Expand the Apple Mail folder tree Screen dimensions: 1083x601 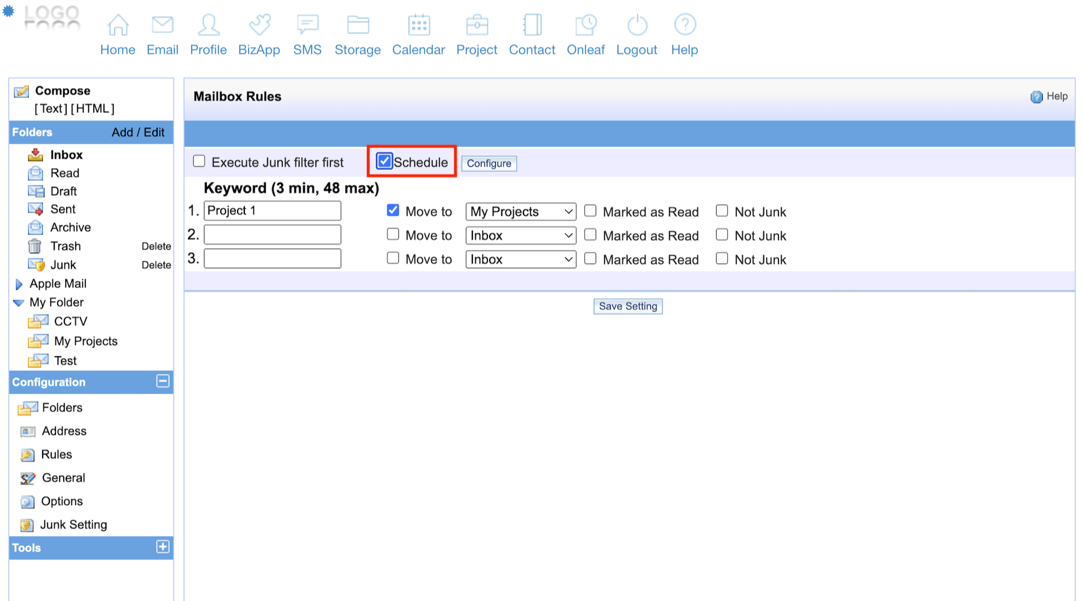pos(19,284)
